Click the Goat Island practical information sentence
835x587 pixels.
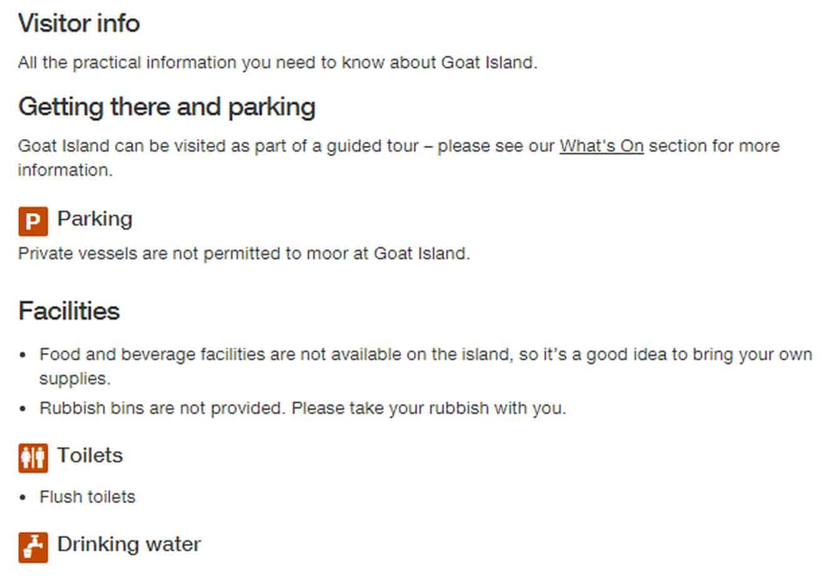[277, 63]
